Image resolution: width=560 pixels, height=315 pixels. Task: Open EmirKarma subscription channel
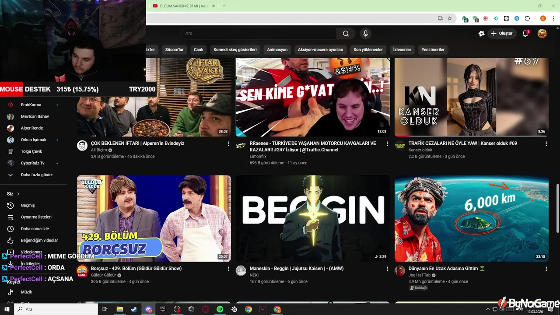(33, 105)
